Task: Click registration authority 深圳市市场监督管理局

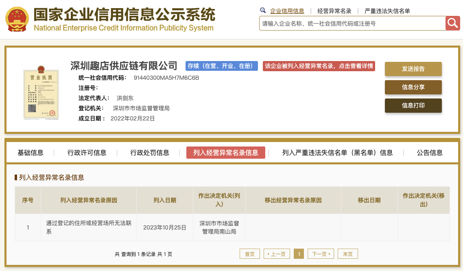Action: click(x=141, y=108)
